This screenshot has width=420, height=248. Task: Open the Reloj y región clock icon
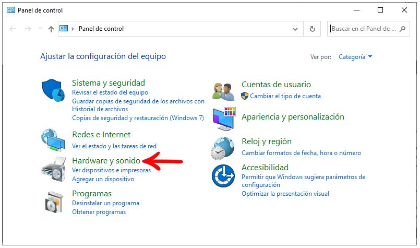(223, 148)
